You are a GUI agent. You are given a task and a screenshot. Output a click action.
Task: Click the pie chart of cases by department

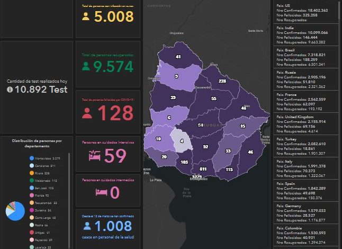(x=15, y=211)
